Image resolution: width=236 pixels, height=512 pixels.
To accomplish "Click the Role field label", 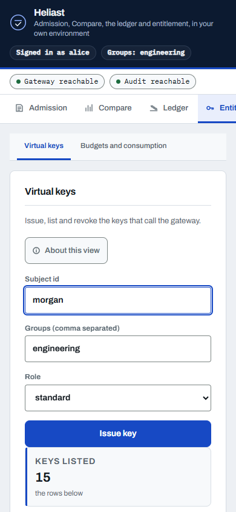I will [x=33, y=377].
